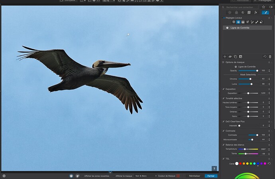Select the Auto Mask sun-icon tool
The height and width of the screenshot is (179, 275).
pos(247,22)
